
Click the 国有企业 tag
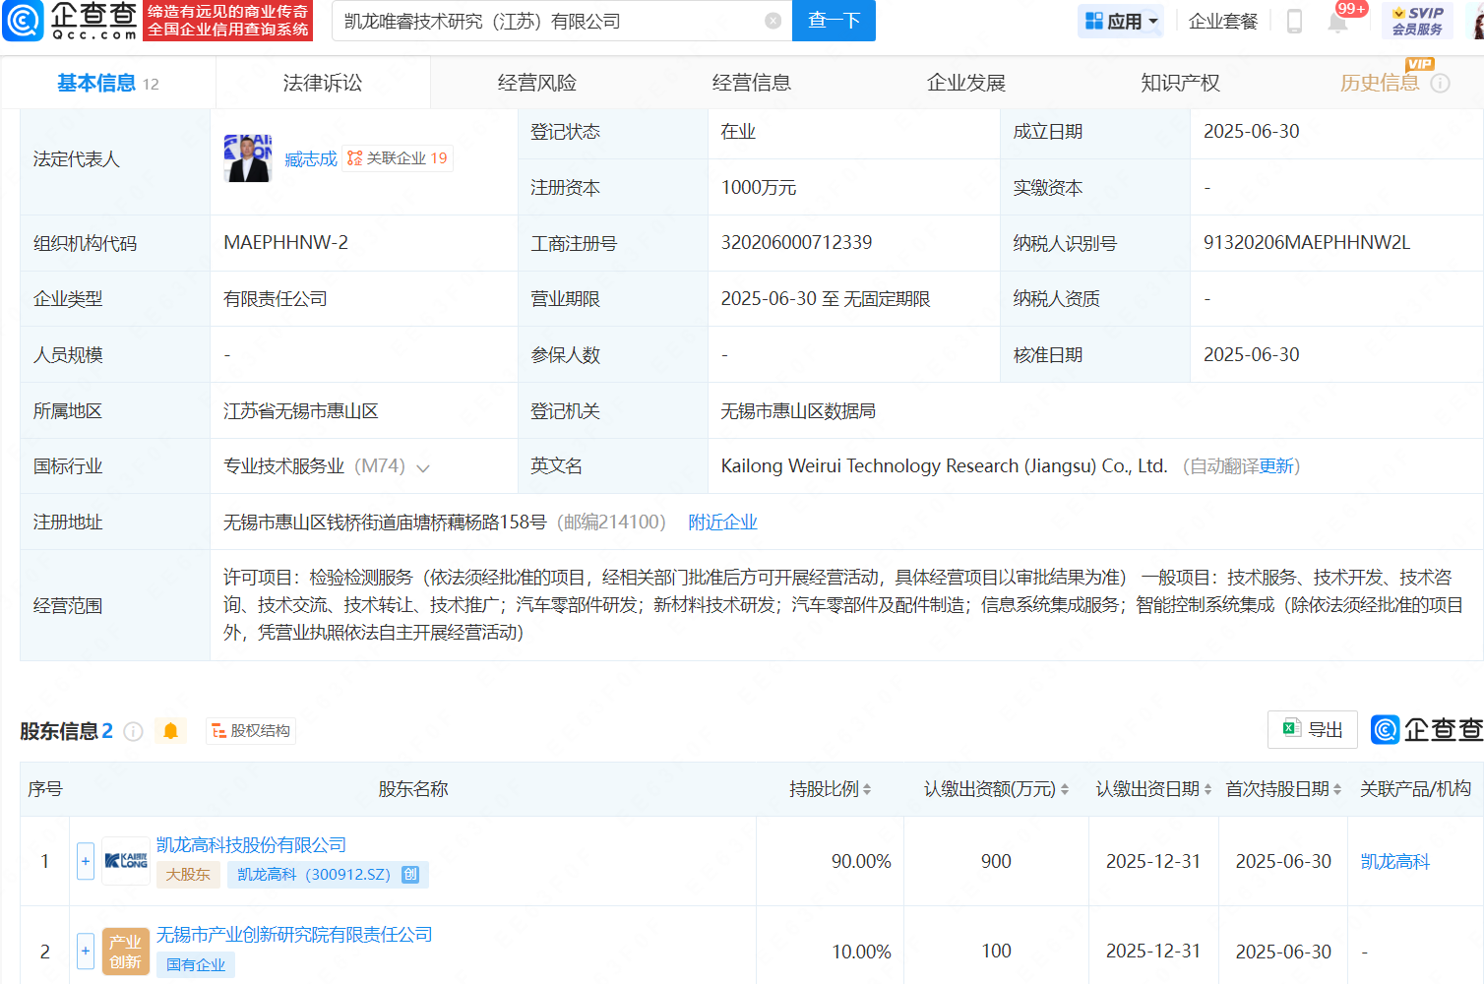[x=196, y=965]
